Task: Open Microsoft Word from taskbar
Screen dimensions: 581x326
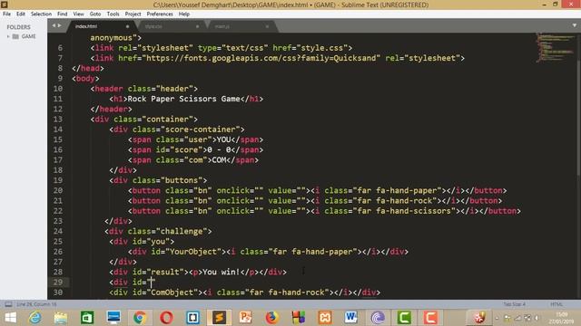Action: [351, 318]
